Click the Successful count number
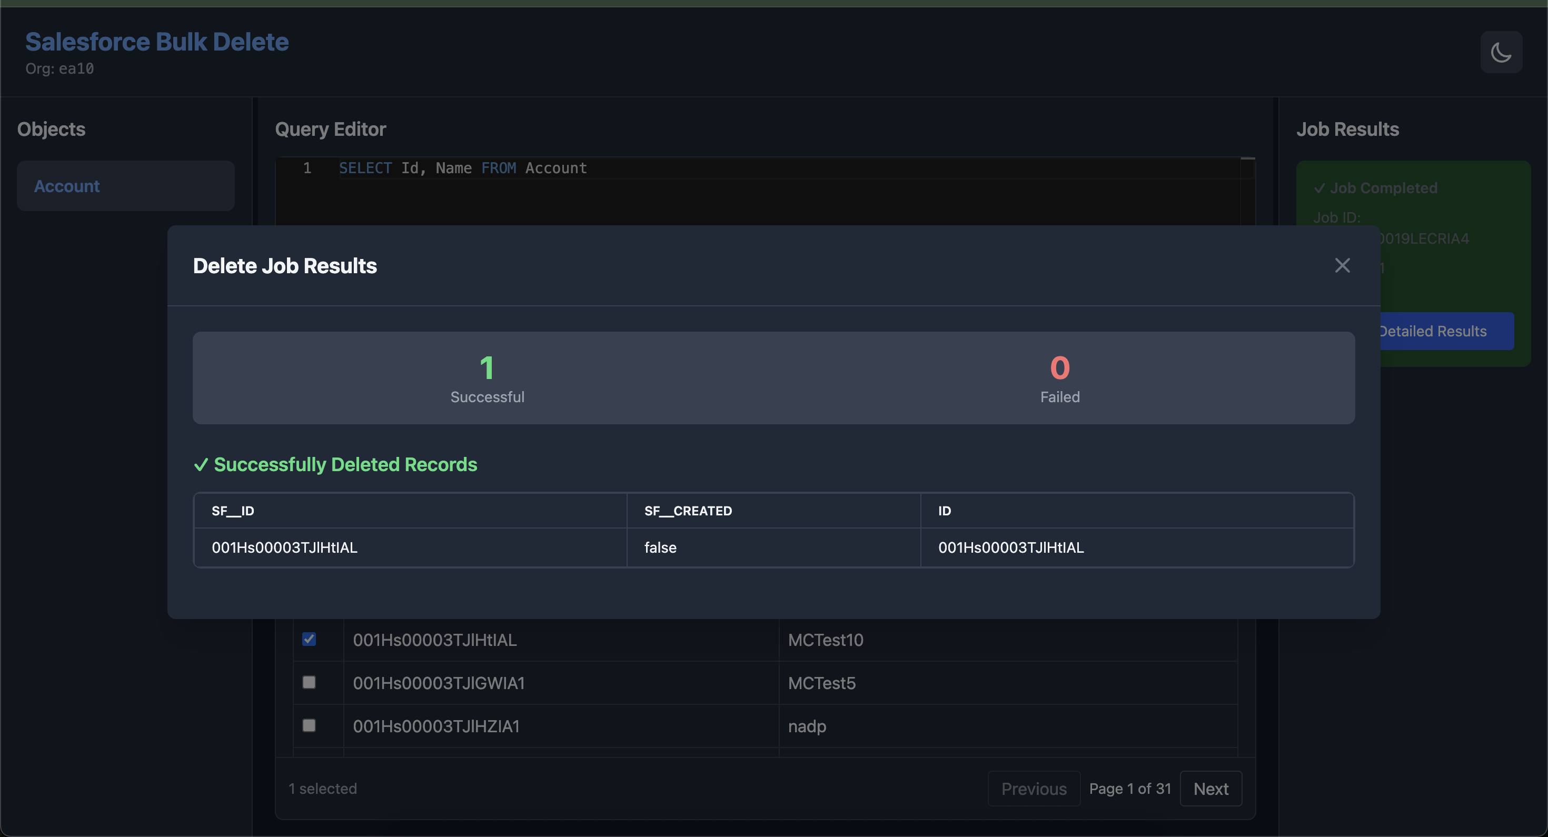 [x=487, y=368]
